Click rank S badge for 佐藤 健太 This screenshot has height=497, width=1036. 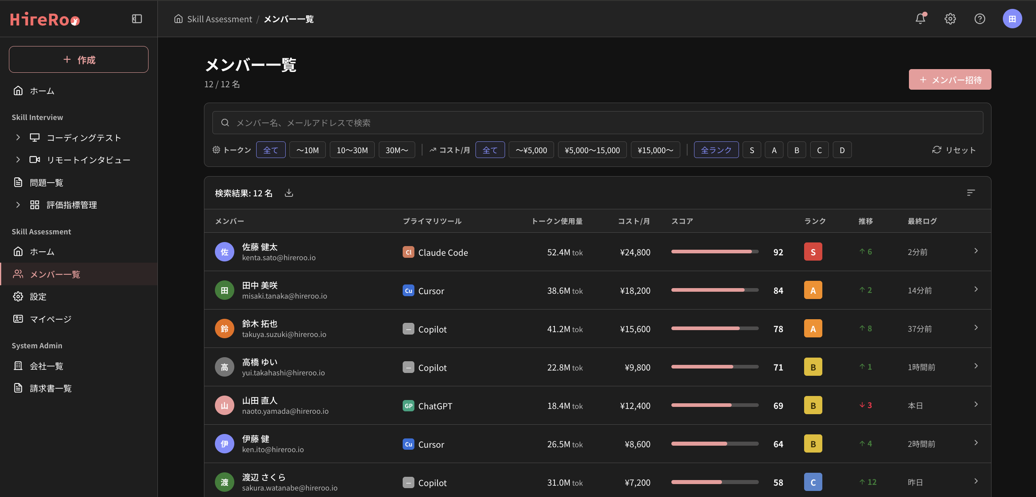pyautogui.click(x=813, y=252)
